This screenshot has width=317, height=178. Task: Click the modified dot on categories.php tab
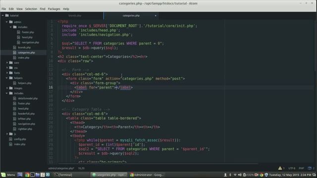(x=156, y=15)
